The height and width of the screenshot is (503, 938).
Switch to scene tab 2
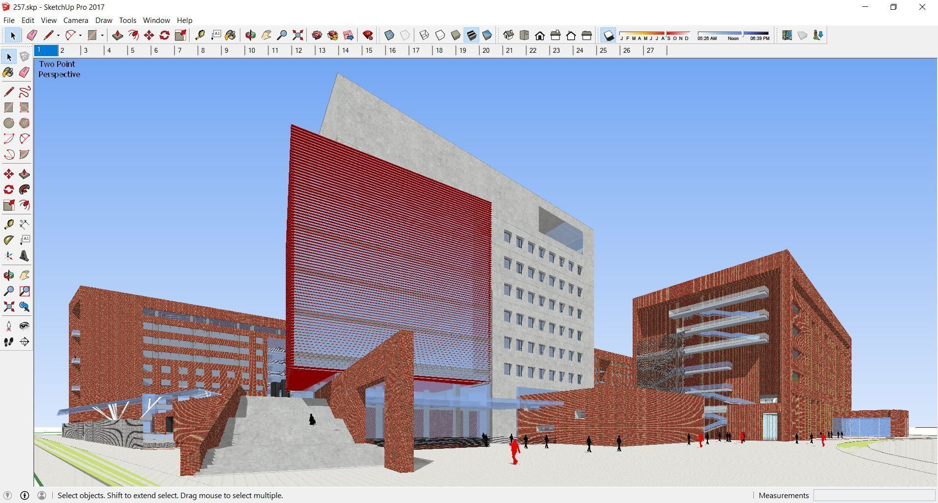(70, 50)
